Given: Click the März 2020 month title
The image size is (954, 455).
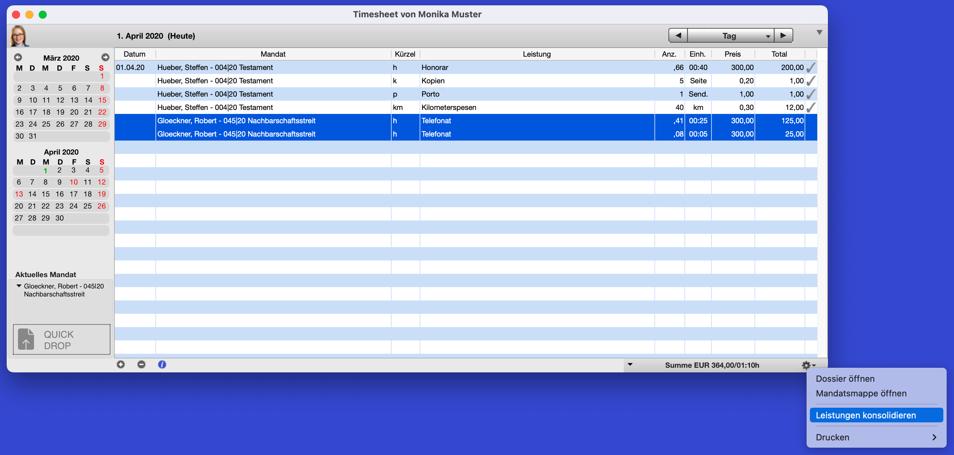Looking at the screenshot, I should coord(61,58).
